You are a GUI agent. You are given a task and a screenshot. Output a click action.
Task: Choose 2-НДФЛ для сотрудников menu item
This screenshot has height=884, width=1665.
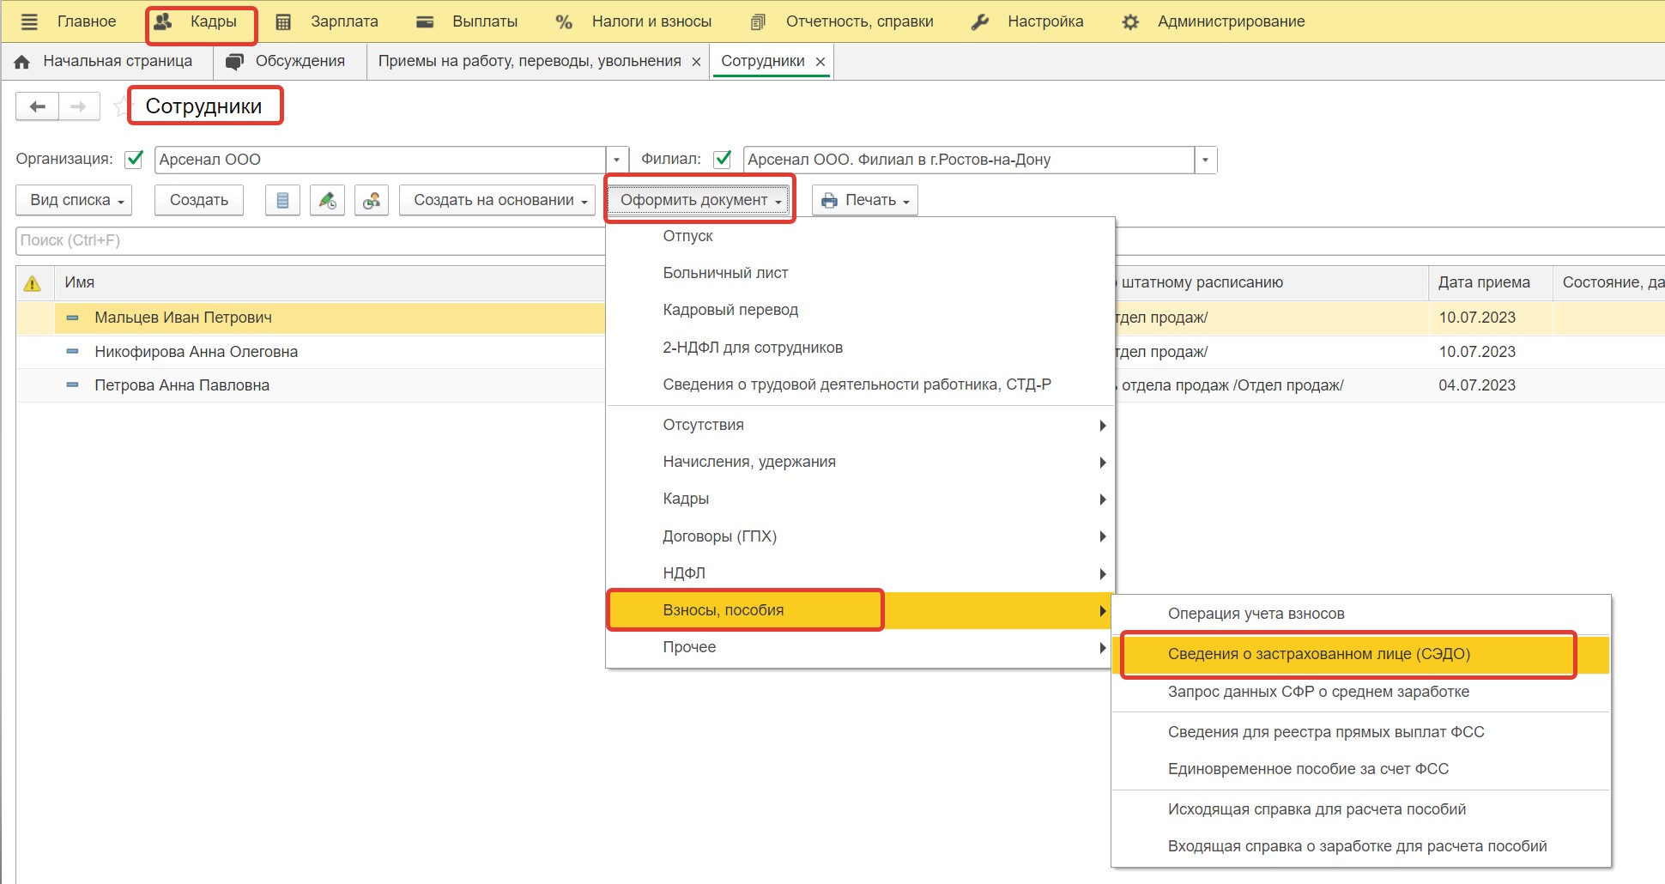click(860, 348)
